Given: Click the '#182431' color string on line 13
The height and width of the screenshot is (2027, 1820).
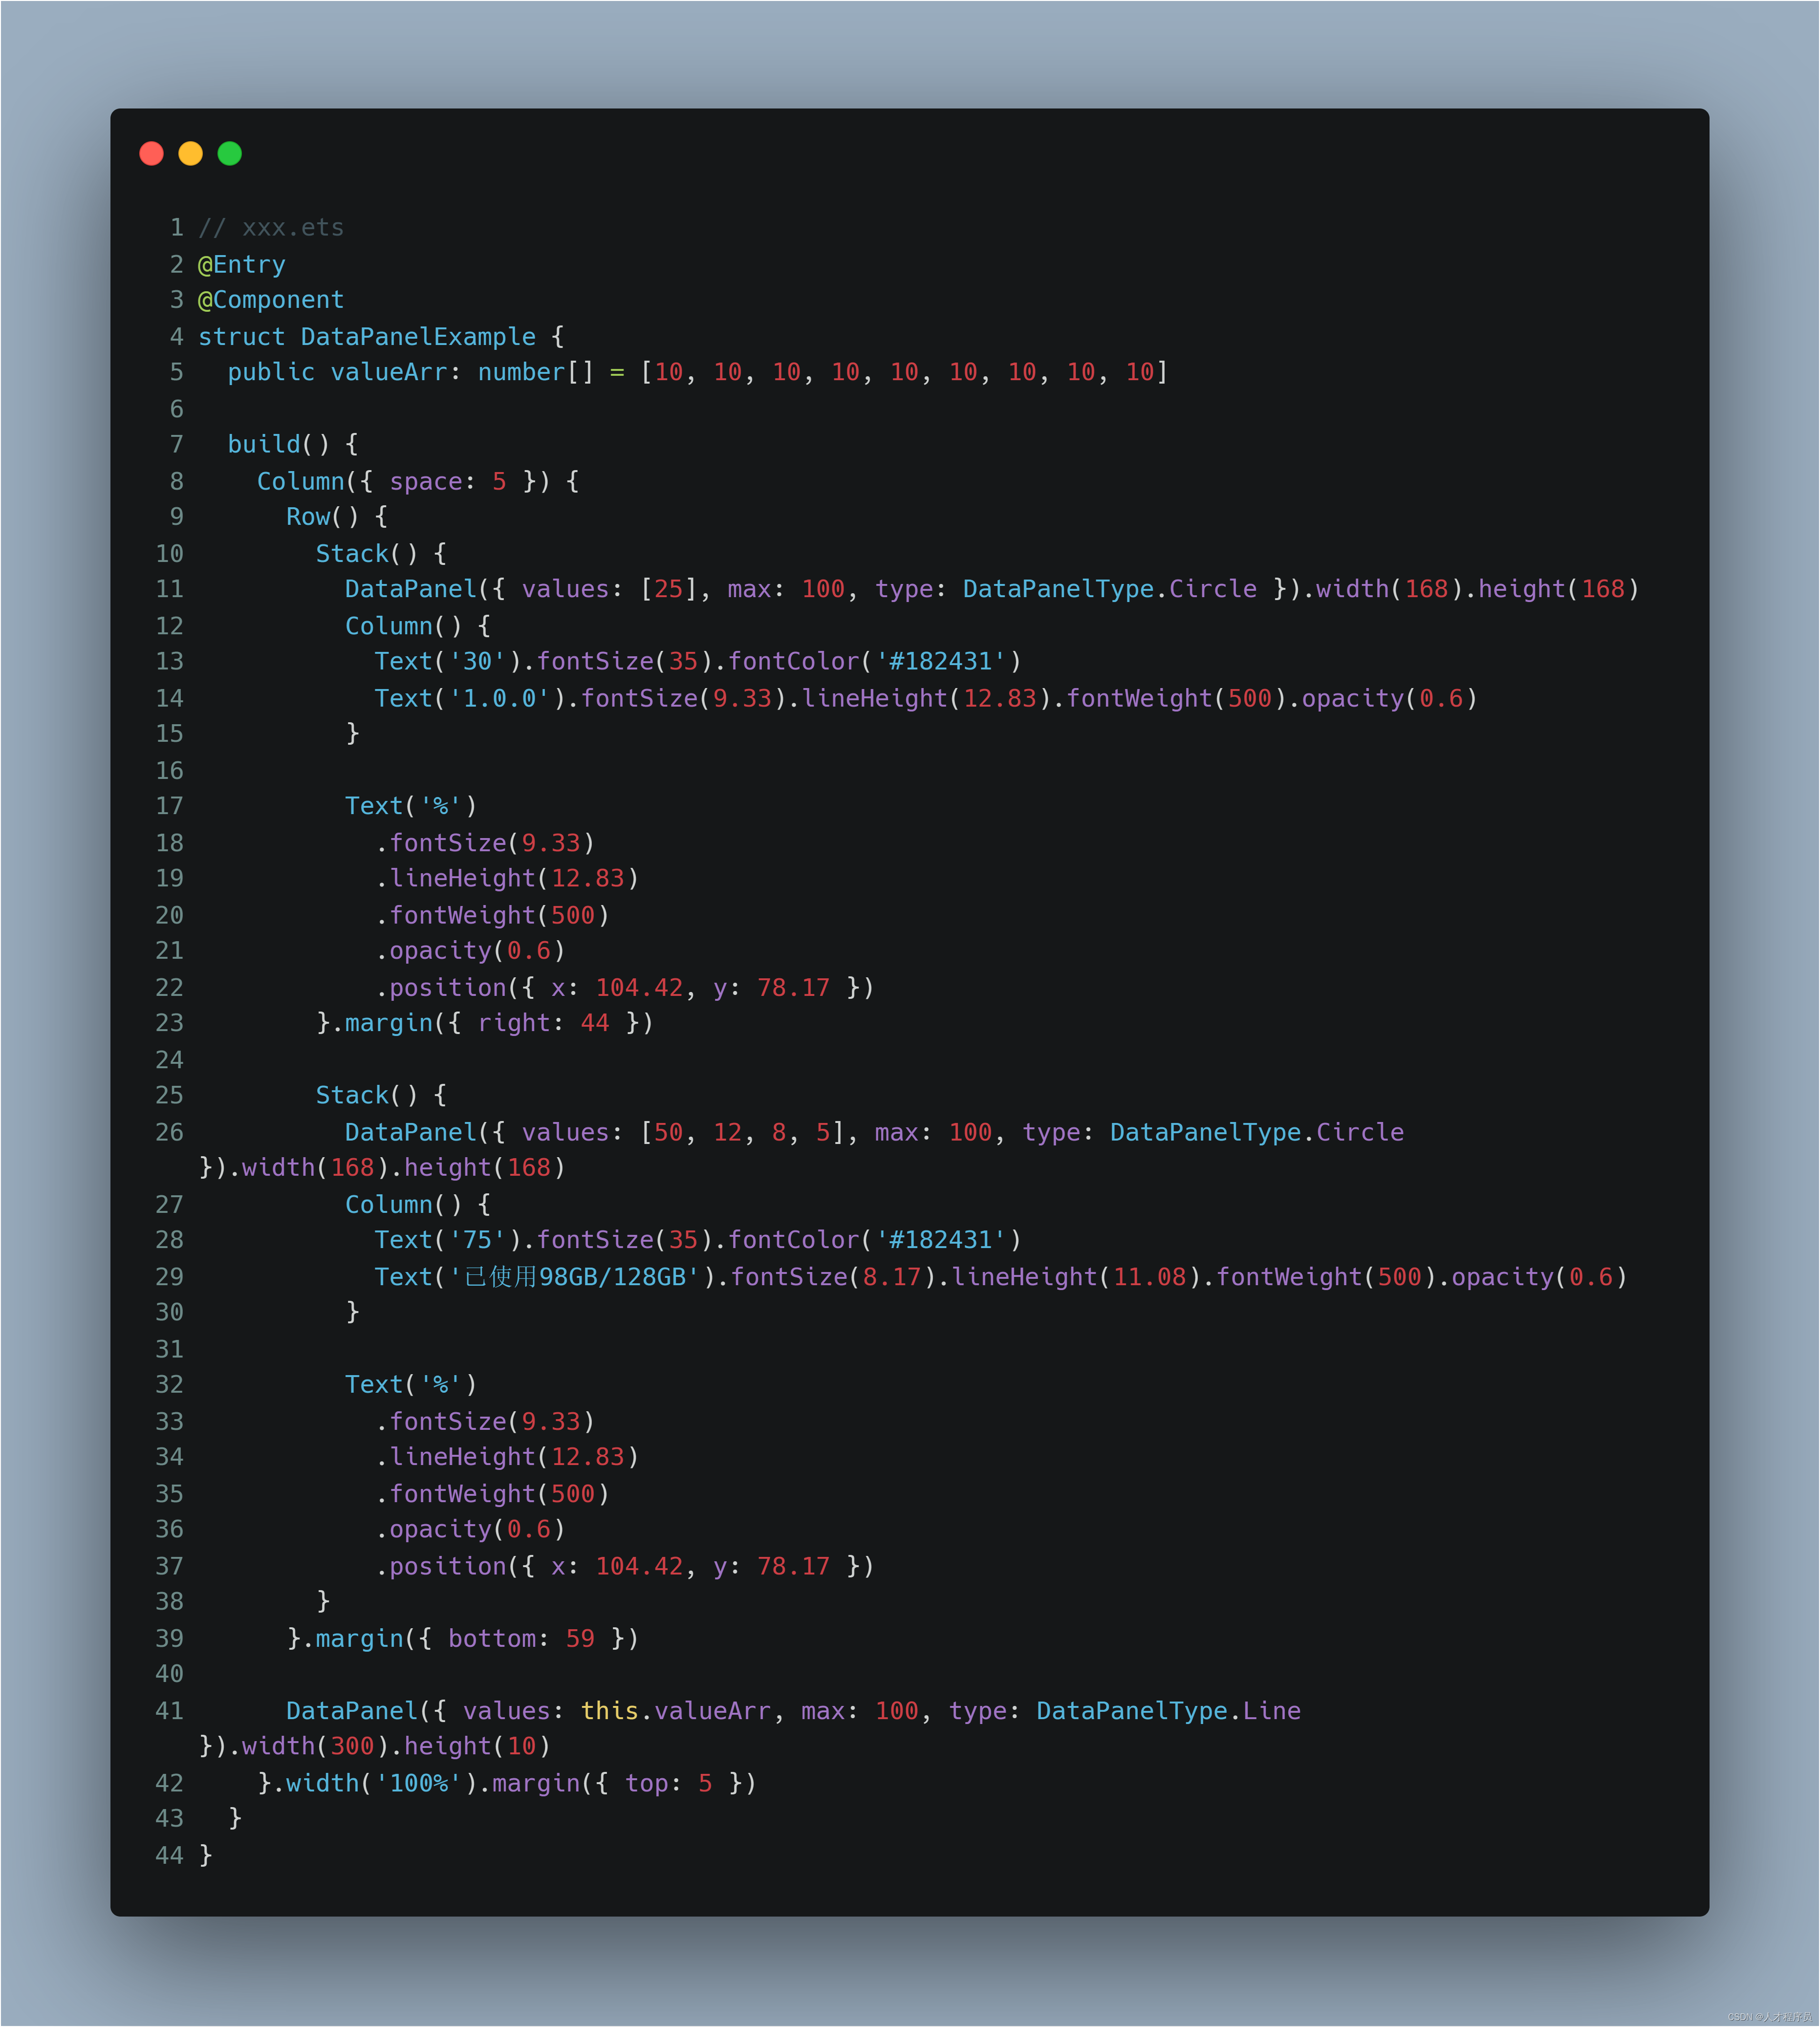Looking at the screenshot, I should point(941,661).
